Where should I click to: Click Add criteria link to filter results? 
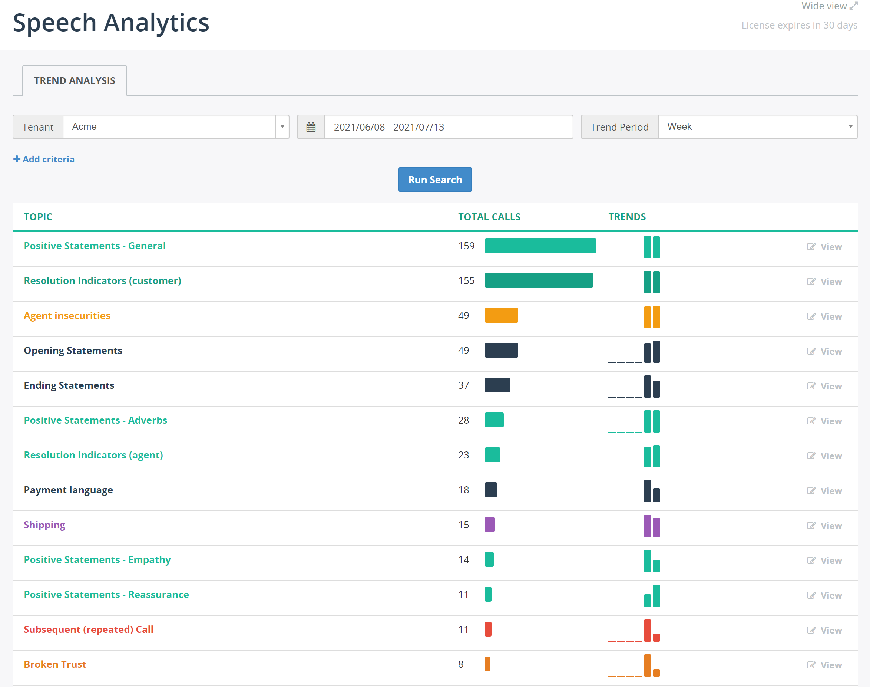(44, 158)
